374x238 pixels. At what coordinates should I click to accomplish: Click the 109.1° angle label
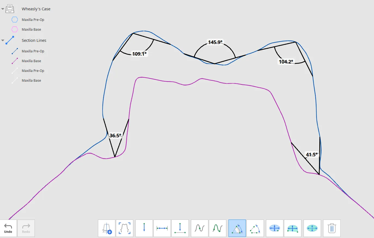coord(139,54)
